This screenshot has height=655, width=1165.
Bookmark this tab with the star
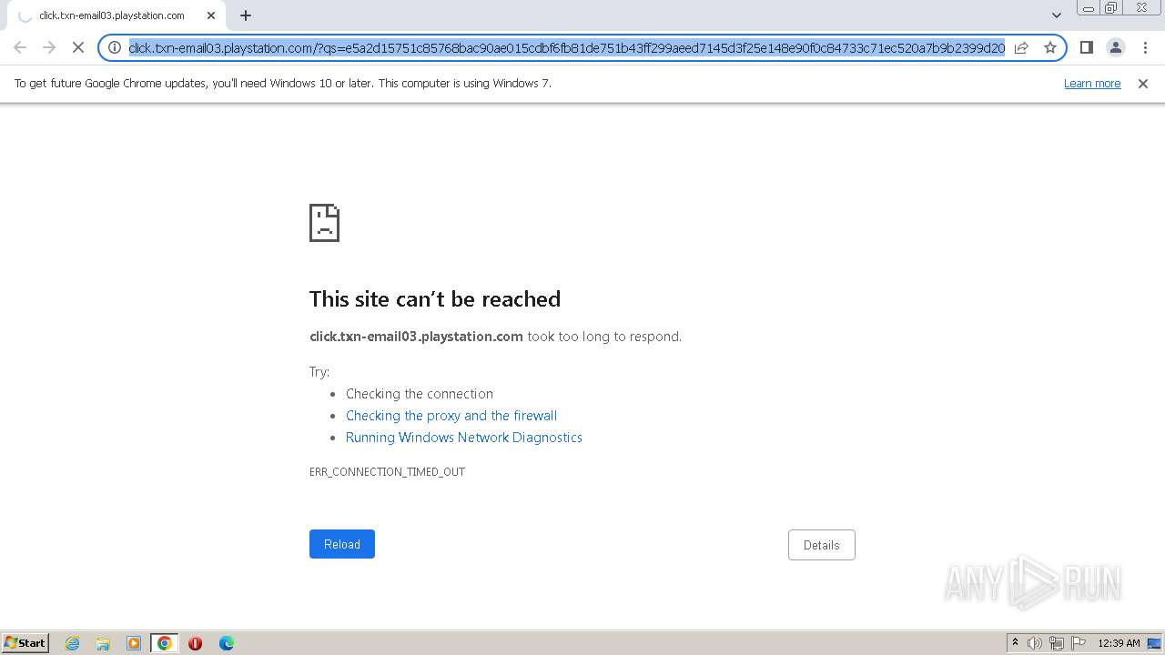[x=1050, y=47]
